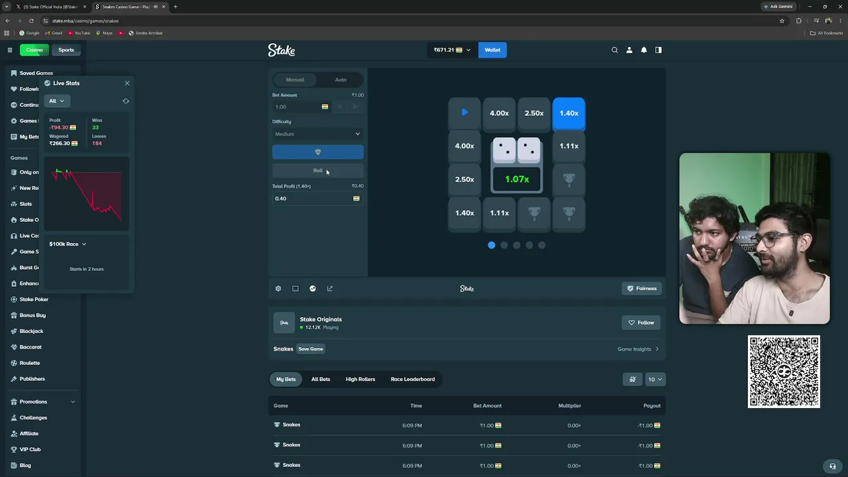Open the Gmail bookmark

[x=54, y=33]
